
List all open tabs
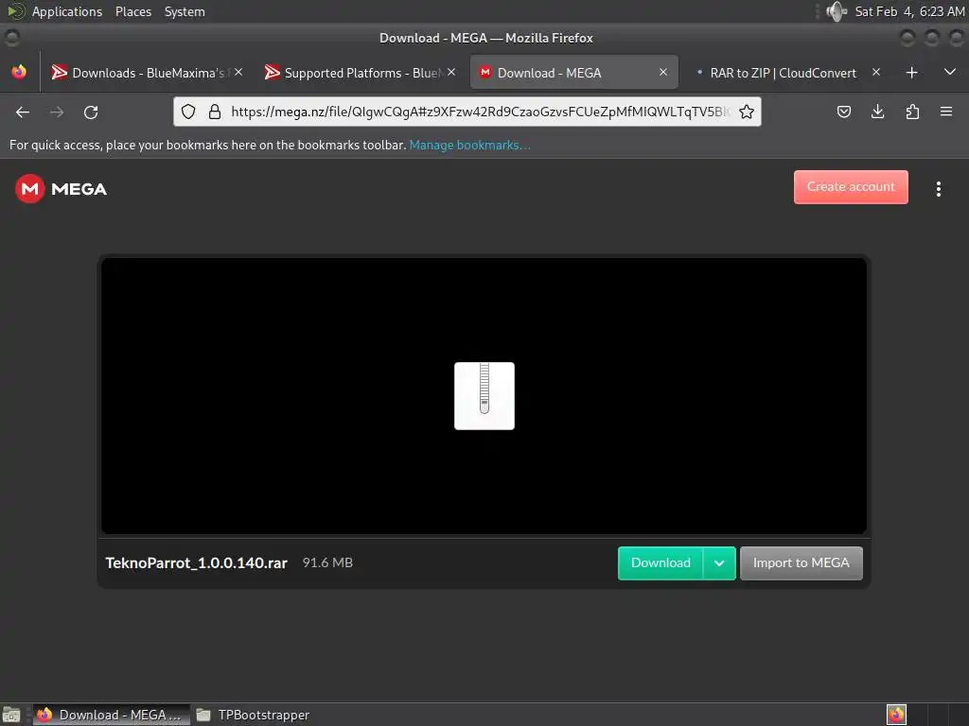950,72
